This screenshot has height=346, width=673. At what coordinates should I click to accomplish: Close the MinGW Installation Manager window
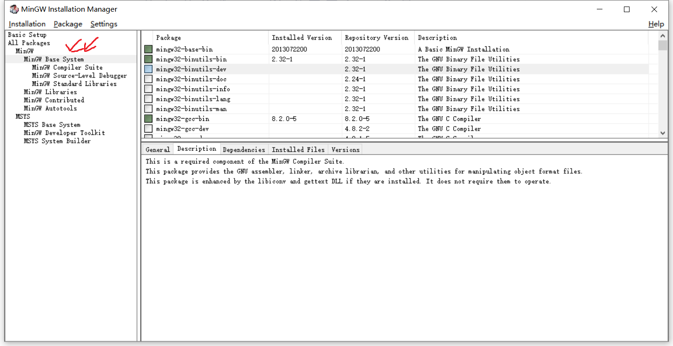654,9
